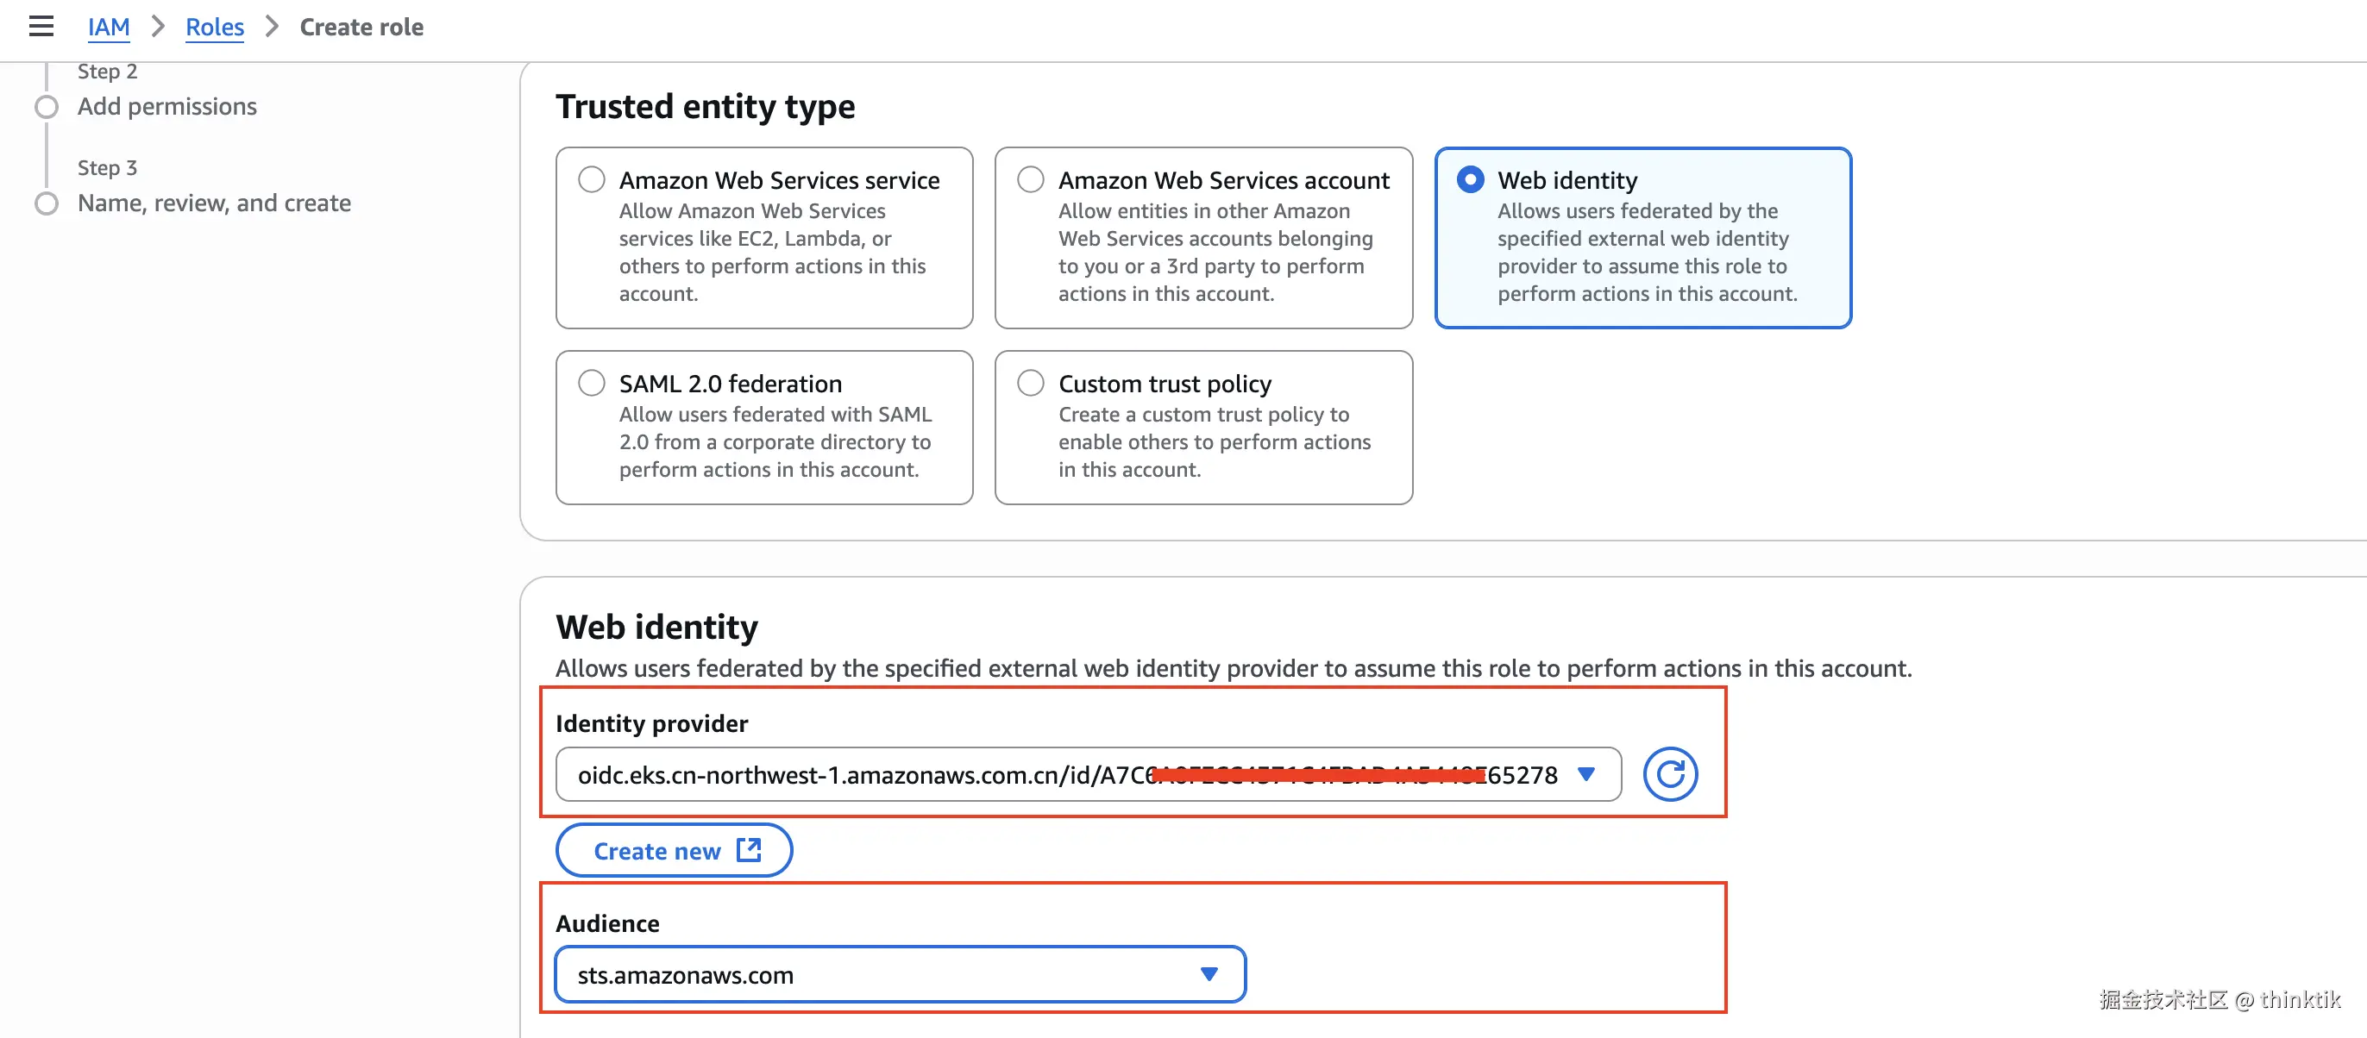Jump to Name, review, and create step
The height and width of the screenshot is (1038, 2367).
(214, 203)
